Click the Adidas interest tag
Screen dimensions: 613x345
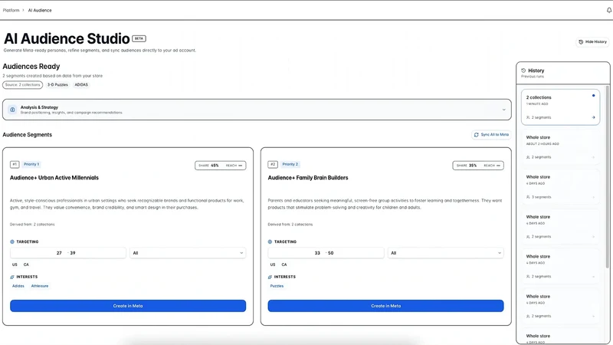18,286
